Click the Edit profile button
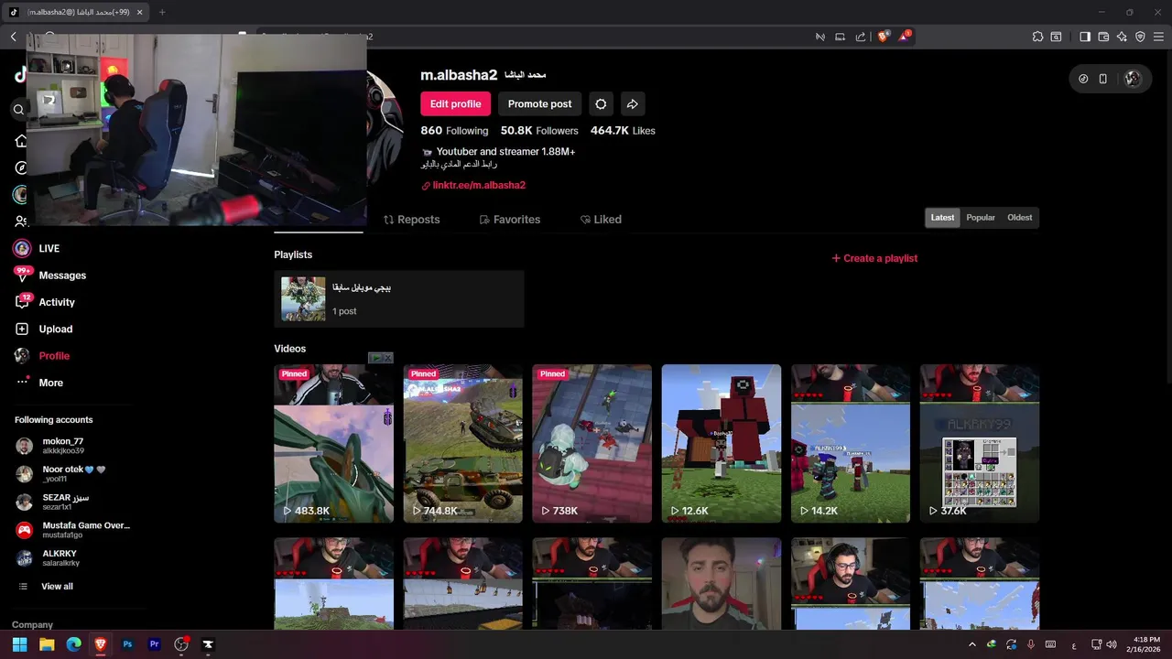The width and height of the screenshot is (1172, 659). (455, 103)
